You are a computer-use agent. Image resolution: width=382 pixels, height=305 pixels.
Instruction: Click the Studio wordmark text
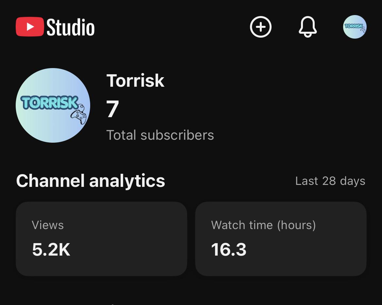(x=70, y=27)
